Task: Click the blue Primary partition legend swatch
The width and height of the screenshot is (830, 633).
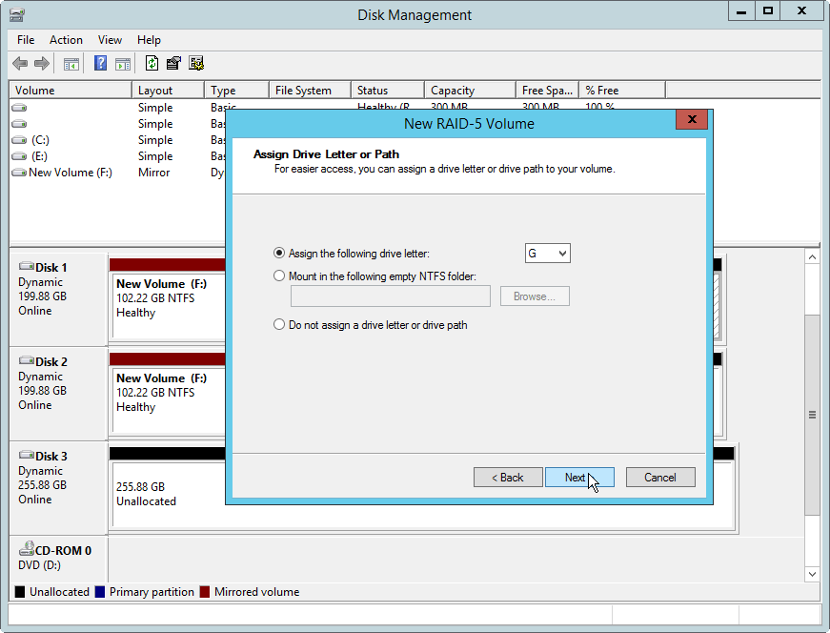Action: [x=99, y=592]
